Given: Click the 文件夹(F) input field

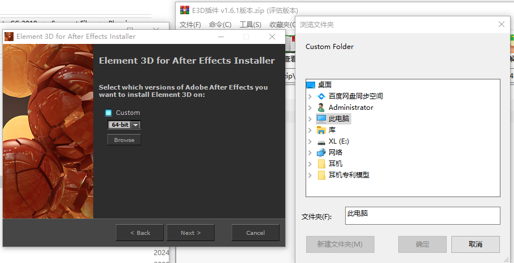Looking at the screenshot, I should pyautogui.click(x=422, y=216).
